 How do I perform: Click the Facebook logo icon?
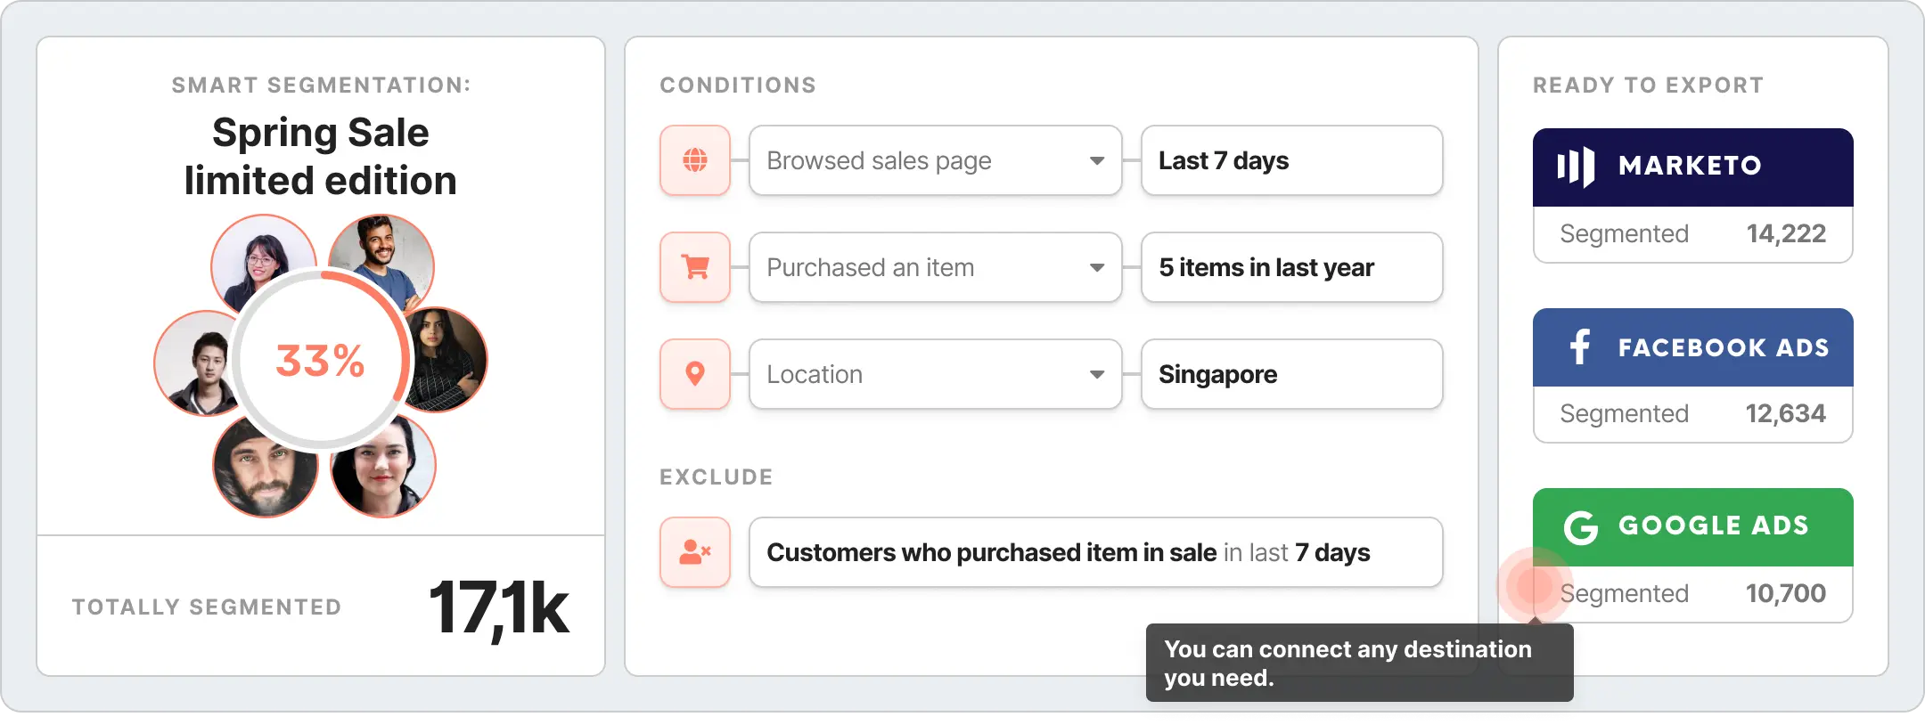[1580, 346]
